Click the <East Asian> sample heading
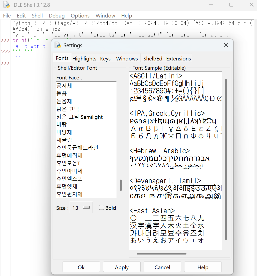 (x=152, y=211)
